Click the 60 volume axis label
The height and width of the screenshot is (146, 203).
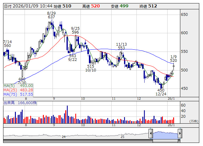(x=183, y=105)
